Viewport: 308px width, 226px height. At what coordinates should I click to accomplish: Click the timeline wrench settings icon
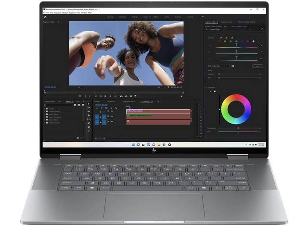coord(116,108)
